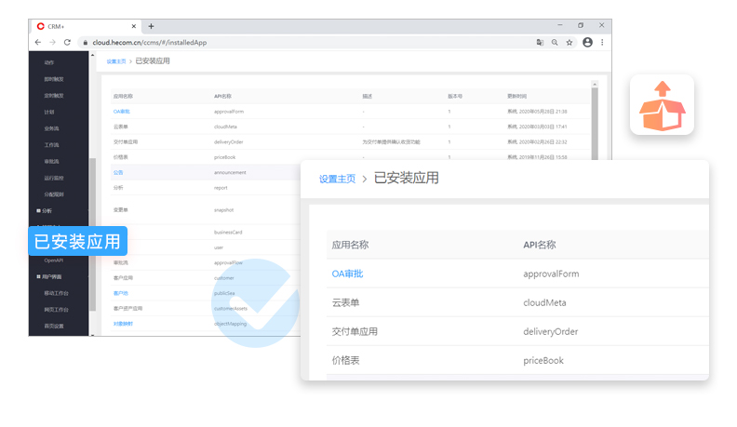Click the 已安装应用 blue label
This screenshot has height=427, width=737.
(77, 243)
